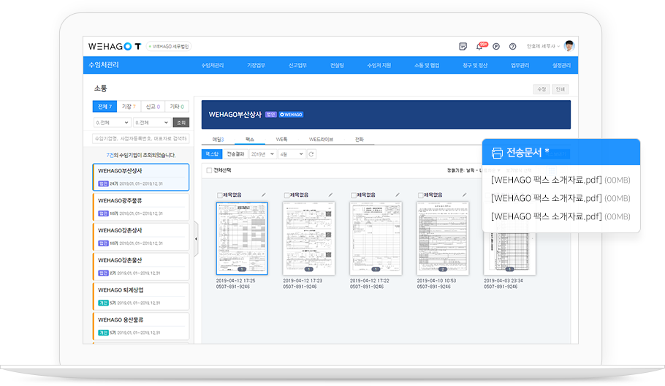The image size is (665, 386).
Task: Click the 조회 search button
Action: (181, 123)
